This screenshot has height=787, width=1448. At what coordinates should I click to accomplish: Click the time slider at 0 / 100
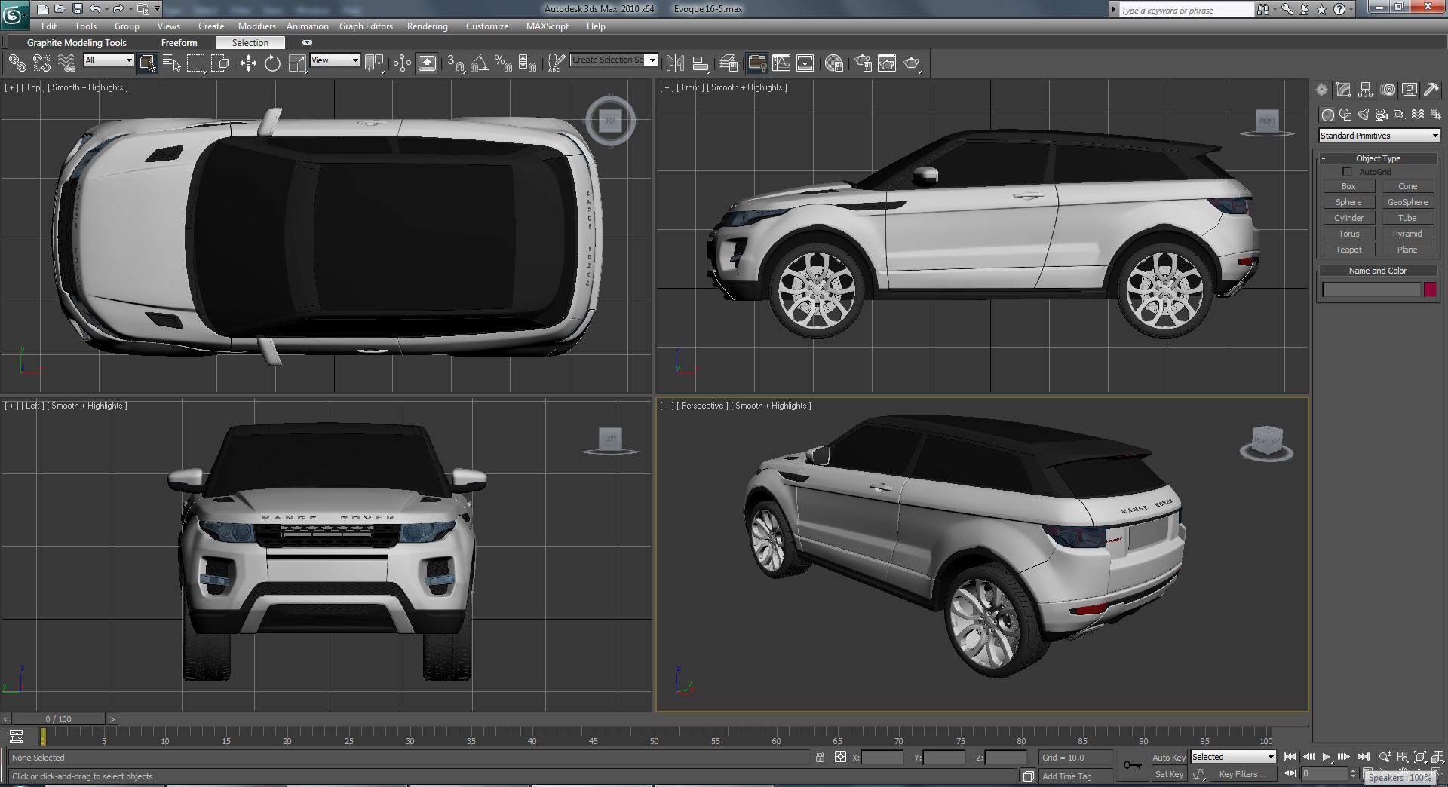click(x=58, y=719)
